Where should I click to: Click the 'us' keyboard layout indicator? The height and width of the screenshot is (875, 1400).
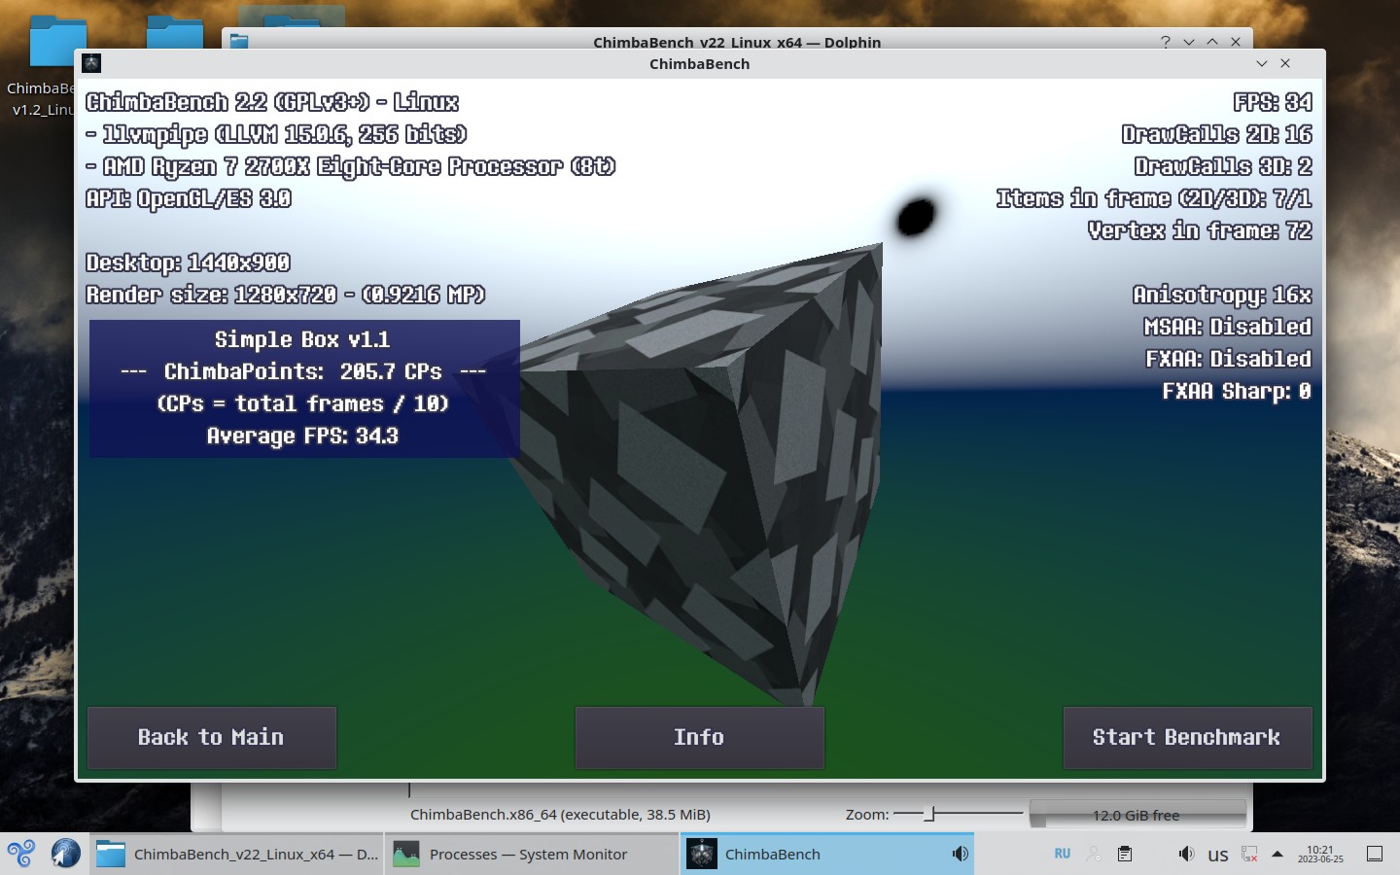[1218, 855]
